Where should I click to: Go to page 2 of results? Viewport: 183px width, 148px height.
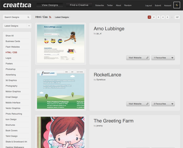click(154, 17)
